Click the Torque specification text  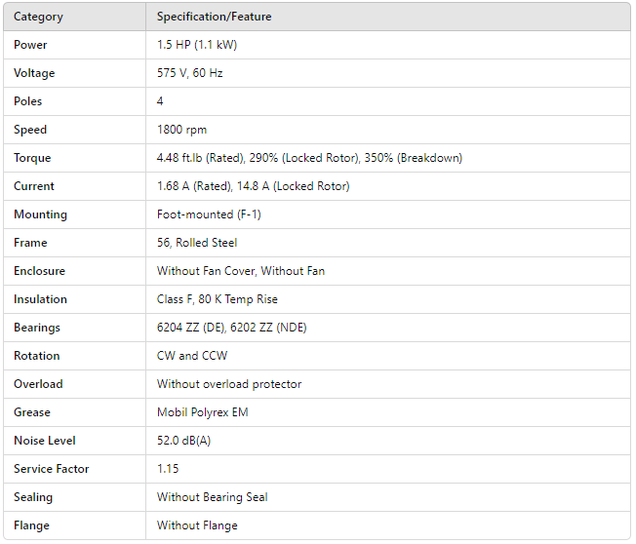tap(309, 158)
